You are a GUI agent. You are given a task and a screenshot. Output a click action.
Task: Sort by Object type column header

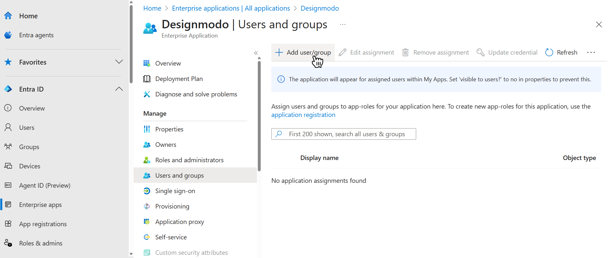579,158
